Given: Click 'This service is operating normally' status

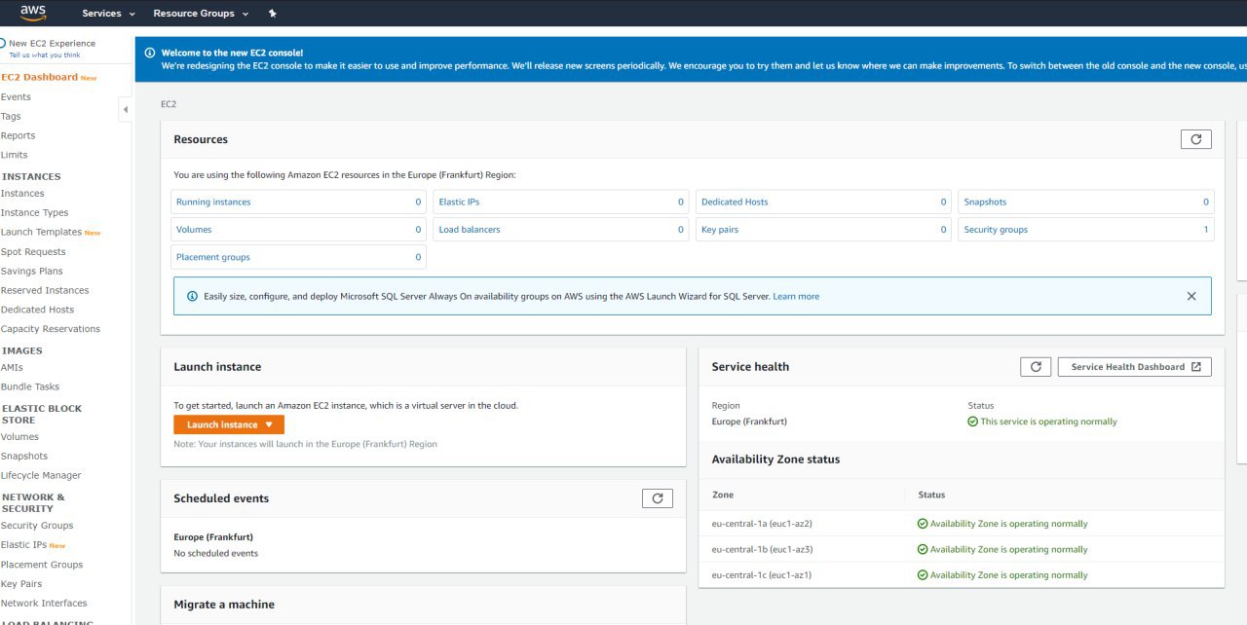Looking at the screenshot, I should (x=1042, y=422).
